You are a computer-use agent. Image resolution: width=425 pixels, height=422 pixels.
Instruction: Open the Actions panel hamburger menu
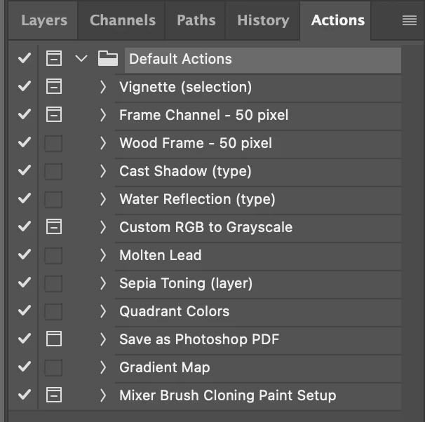tap(410, 21)
